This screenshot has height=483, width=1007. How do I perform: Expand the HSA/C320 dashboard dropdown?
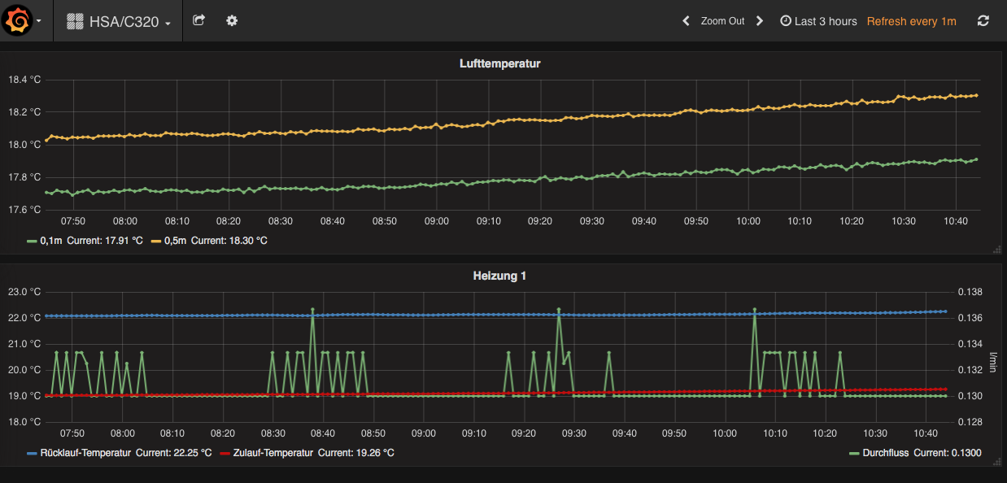click(168, 24)
